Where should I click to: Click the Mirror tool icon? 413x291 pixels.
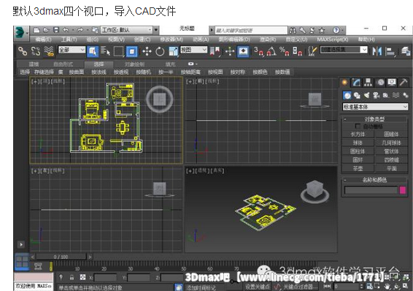click(x=377, y=51)
